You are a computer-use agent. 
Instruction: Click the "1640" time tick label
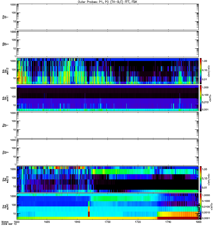coord(77,222)
